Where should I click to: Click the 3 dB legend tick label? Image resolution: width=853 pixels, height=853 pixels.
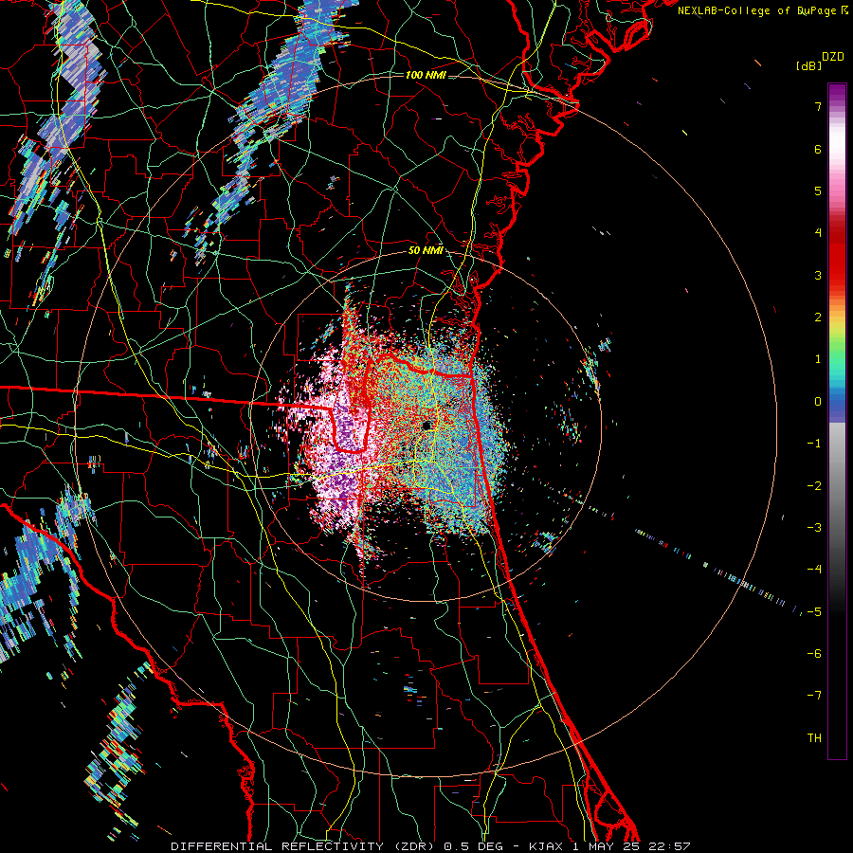[x=818, y=275]
